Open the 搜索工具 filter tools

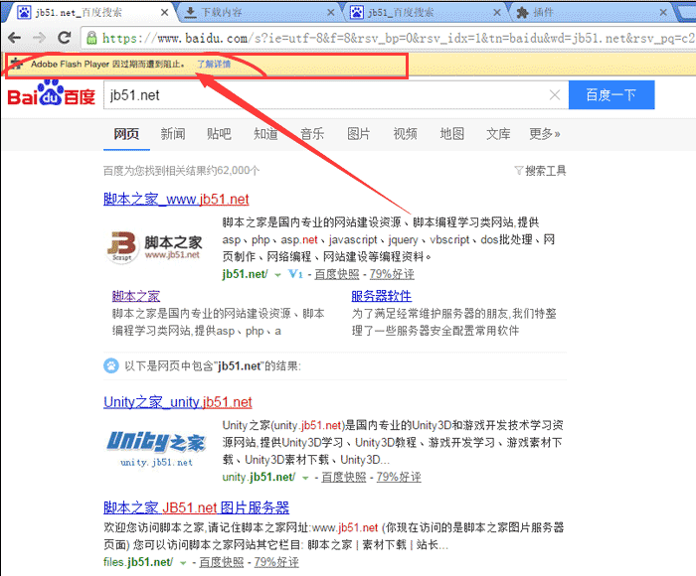(x=540, y=171)
